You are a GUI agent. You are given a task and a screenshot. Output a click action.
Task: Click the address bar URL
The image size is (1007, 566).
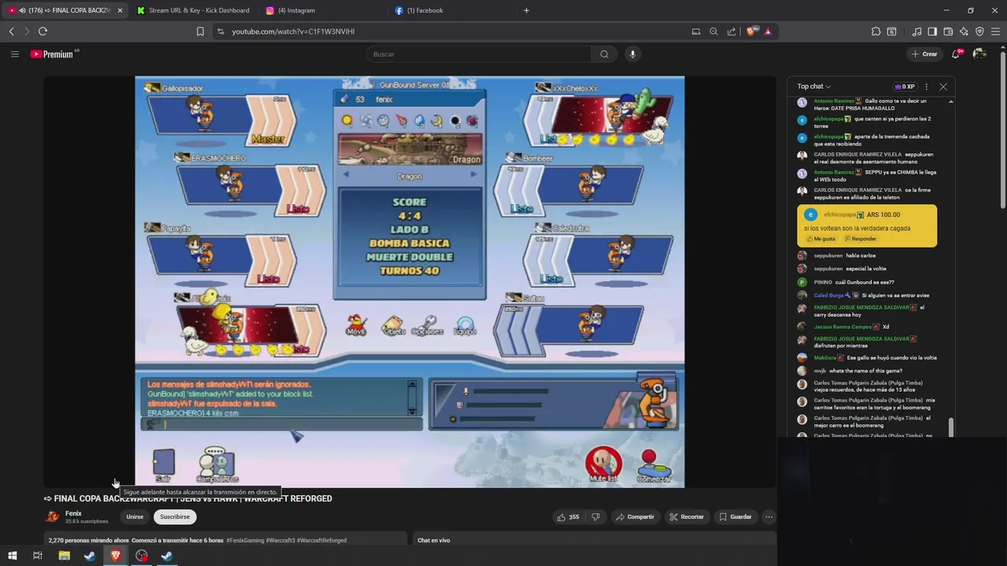[293, 31]
